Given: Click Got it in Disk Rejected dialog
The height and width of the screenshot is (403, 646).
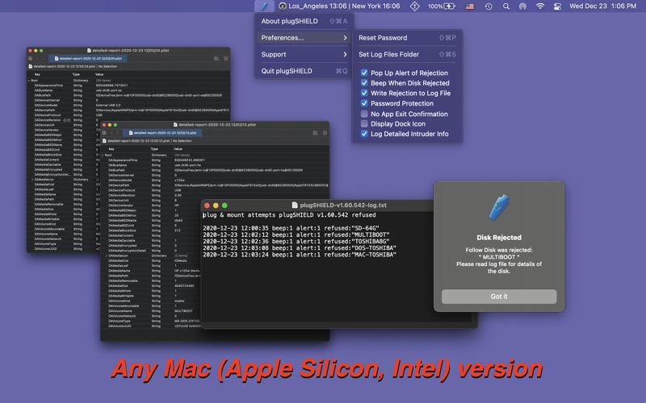Looking at the screenshot, I should [x=499, y=297].
